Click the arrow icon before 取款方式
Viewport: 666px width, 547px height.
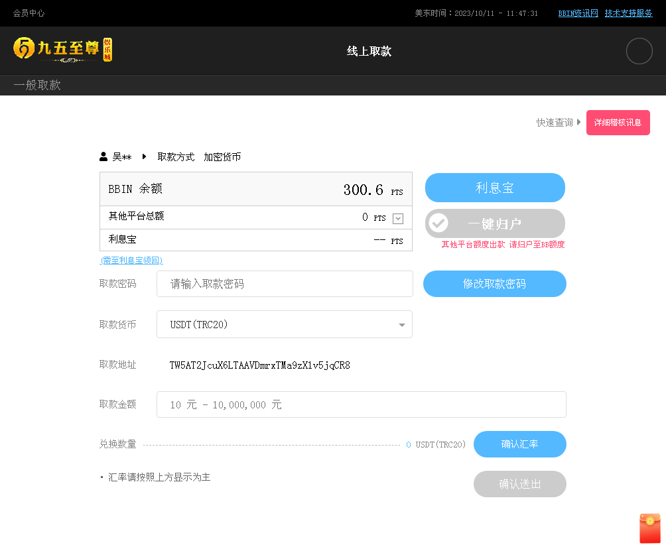tap(145, 157)
